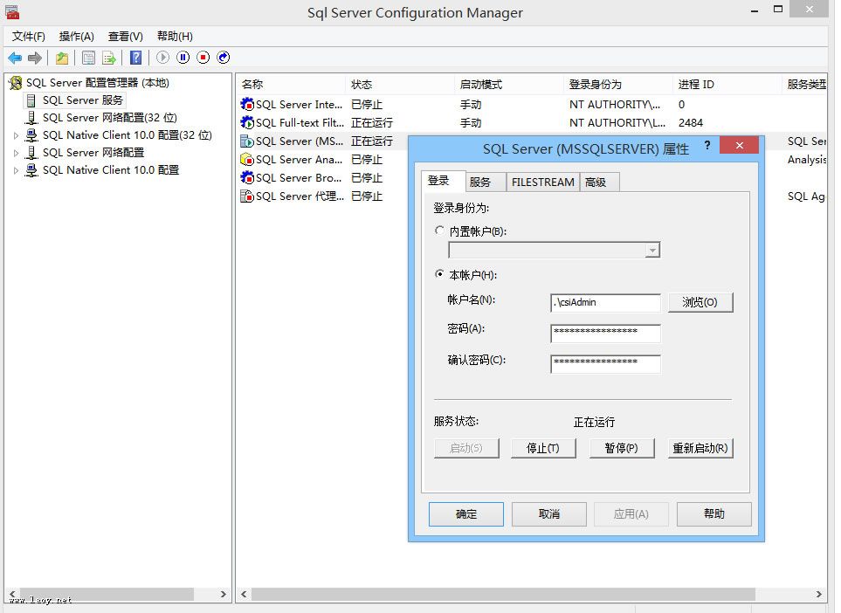Click the SQL Server Ana... service icon

(247, 159)
